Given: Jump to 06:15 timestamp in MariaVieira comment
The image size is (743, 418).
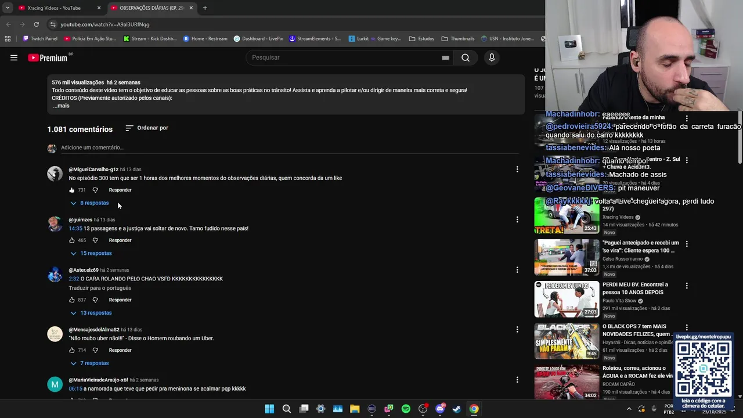Looking at the screenshot, I should point(75,389).
